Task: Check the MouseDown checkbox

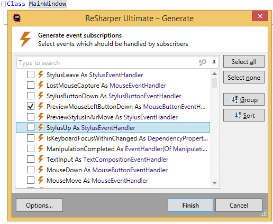Action: [x=31, y=170]
